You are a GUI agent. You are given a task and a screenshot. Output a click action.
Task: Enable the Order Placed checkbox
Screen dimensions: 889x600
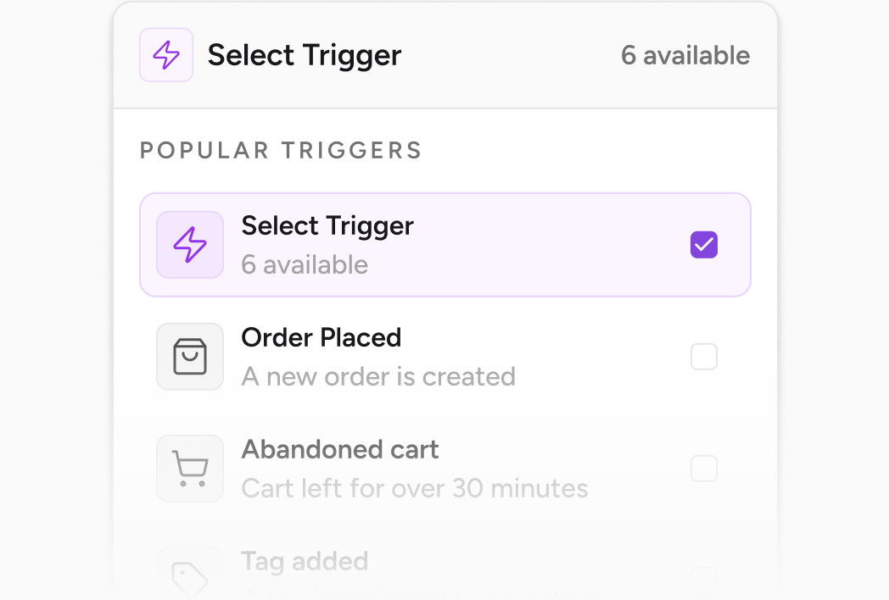coord(703,356)
